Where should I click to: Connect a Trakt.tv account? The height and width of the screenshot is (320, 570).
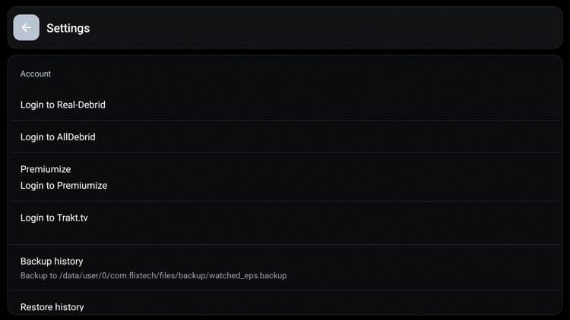[55, 218]
